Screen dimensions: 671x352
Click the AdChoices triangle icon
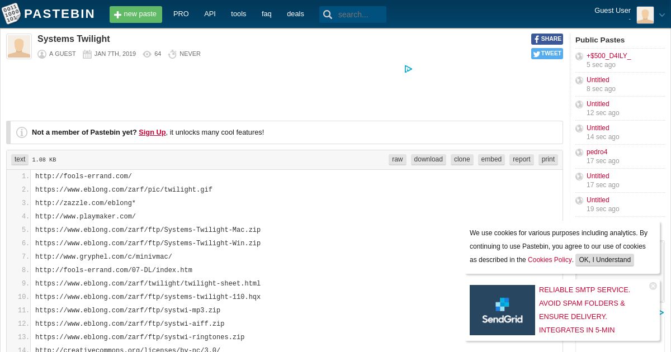click(x=408, y=69)
